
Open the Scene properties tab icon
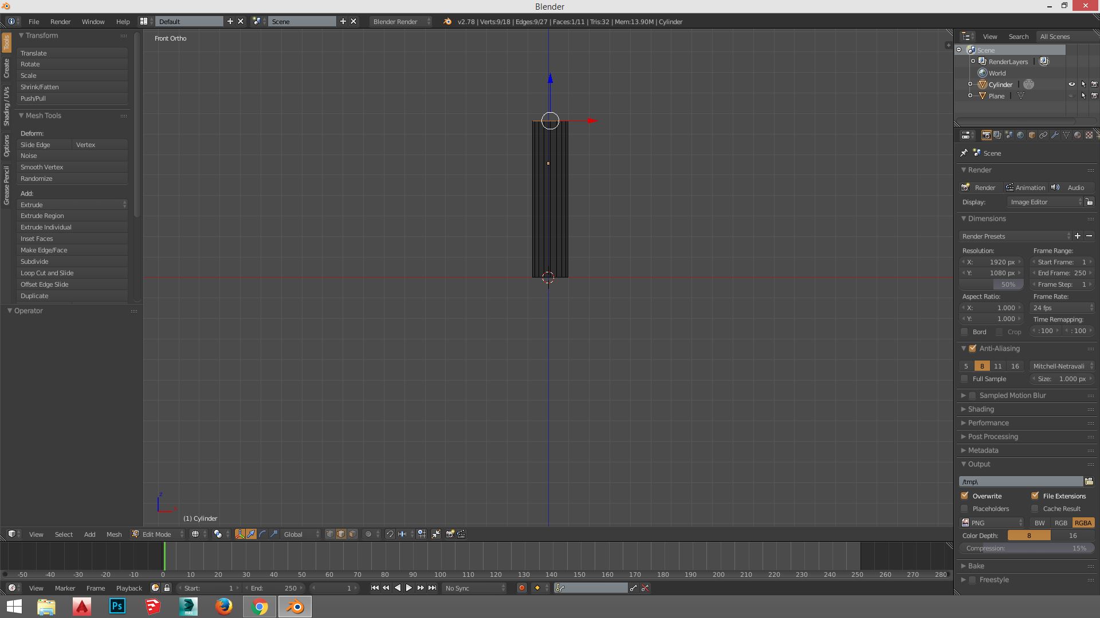[x=1009, y=135]
